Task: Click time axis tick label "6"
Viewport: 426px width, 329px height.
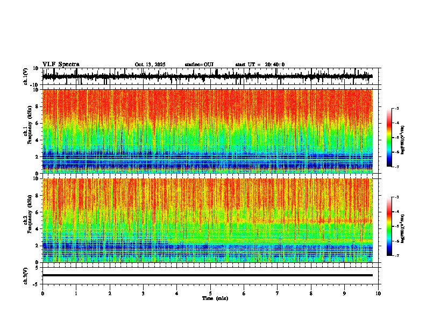Action: click(244, 294)
